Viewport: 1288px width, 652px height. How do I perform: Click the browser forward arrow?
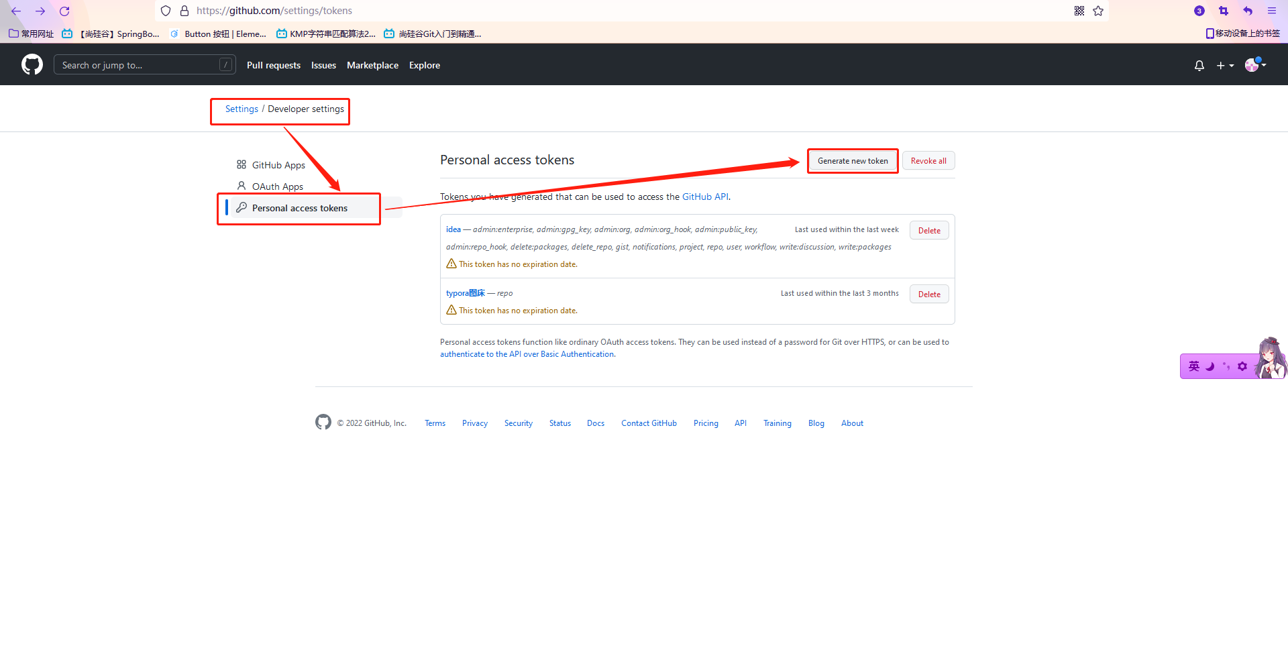(40, 11)
